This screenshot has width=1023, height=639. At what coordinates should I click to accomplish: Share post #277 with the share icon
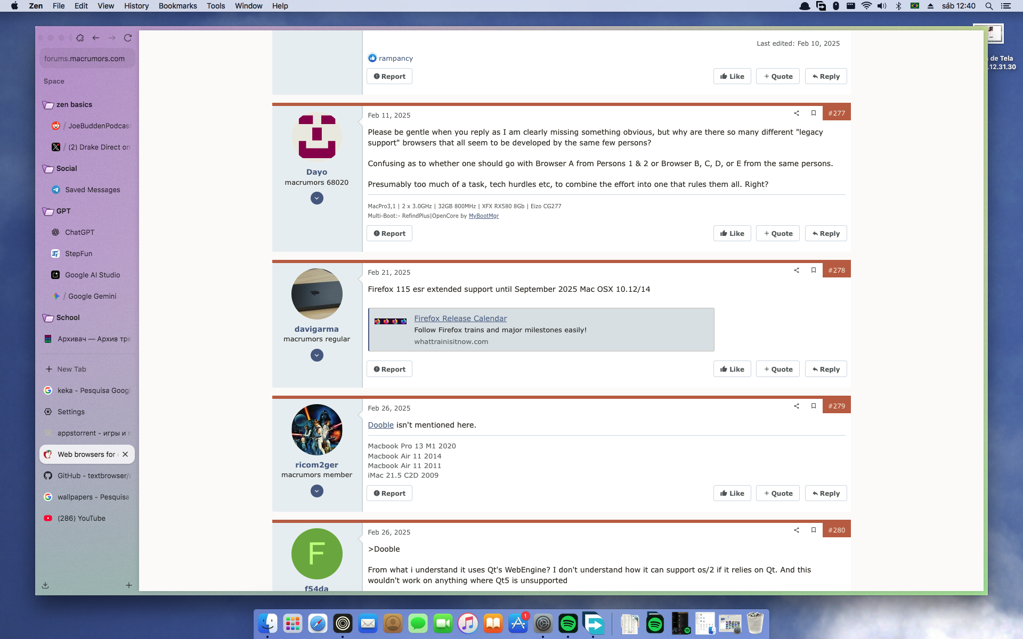[797, 113]
